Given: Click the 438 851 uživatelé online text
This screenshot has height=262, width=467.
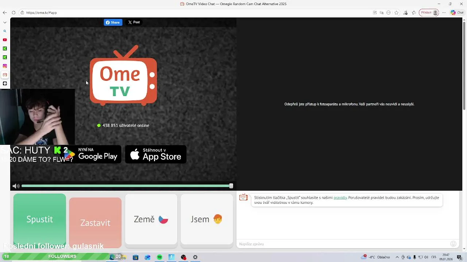Looking at the screenshot, I should click(x=126, y=126).
